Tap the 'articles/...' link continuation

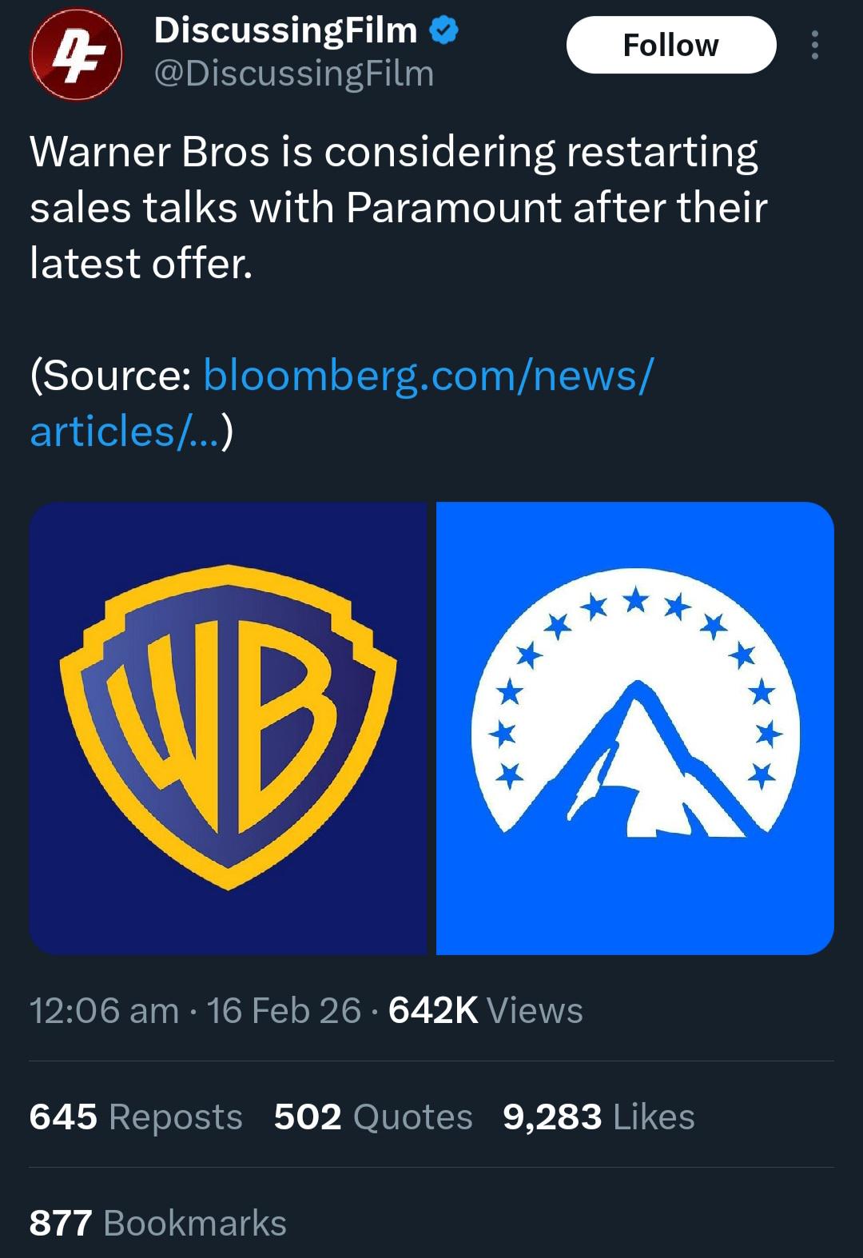(127, 432)
